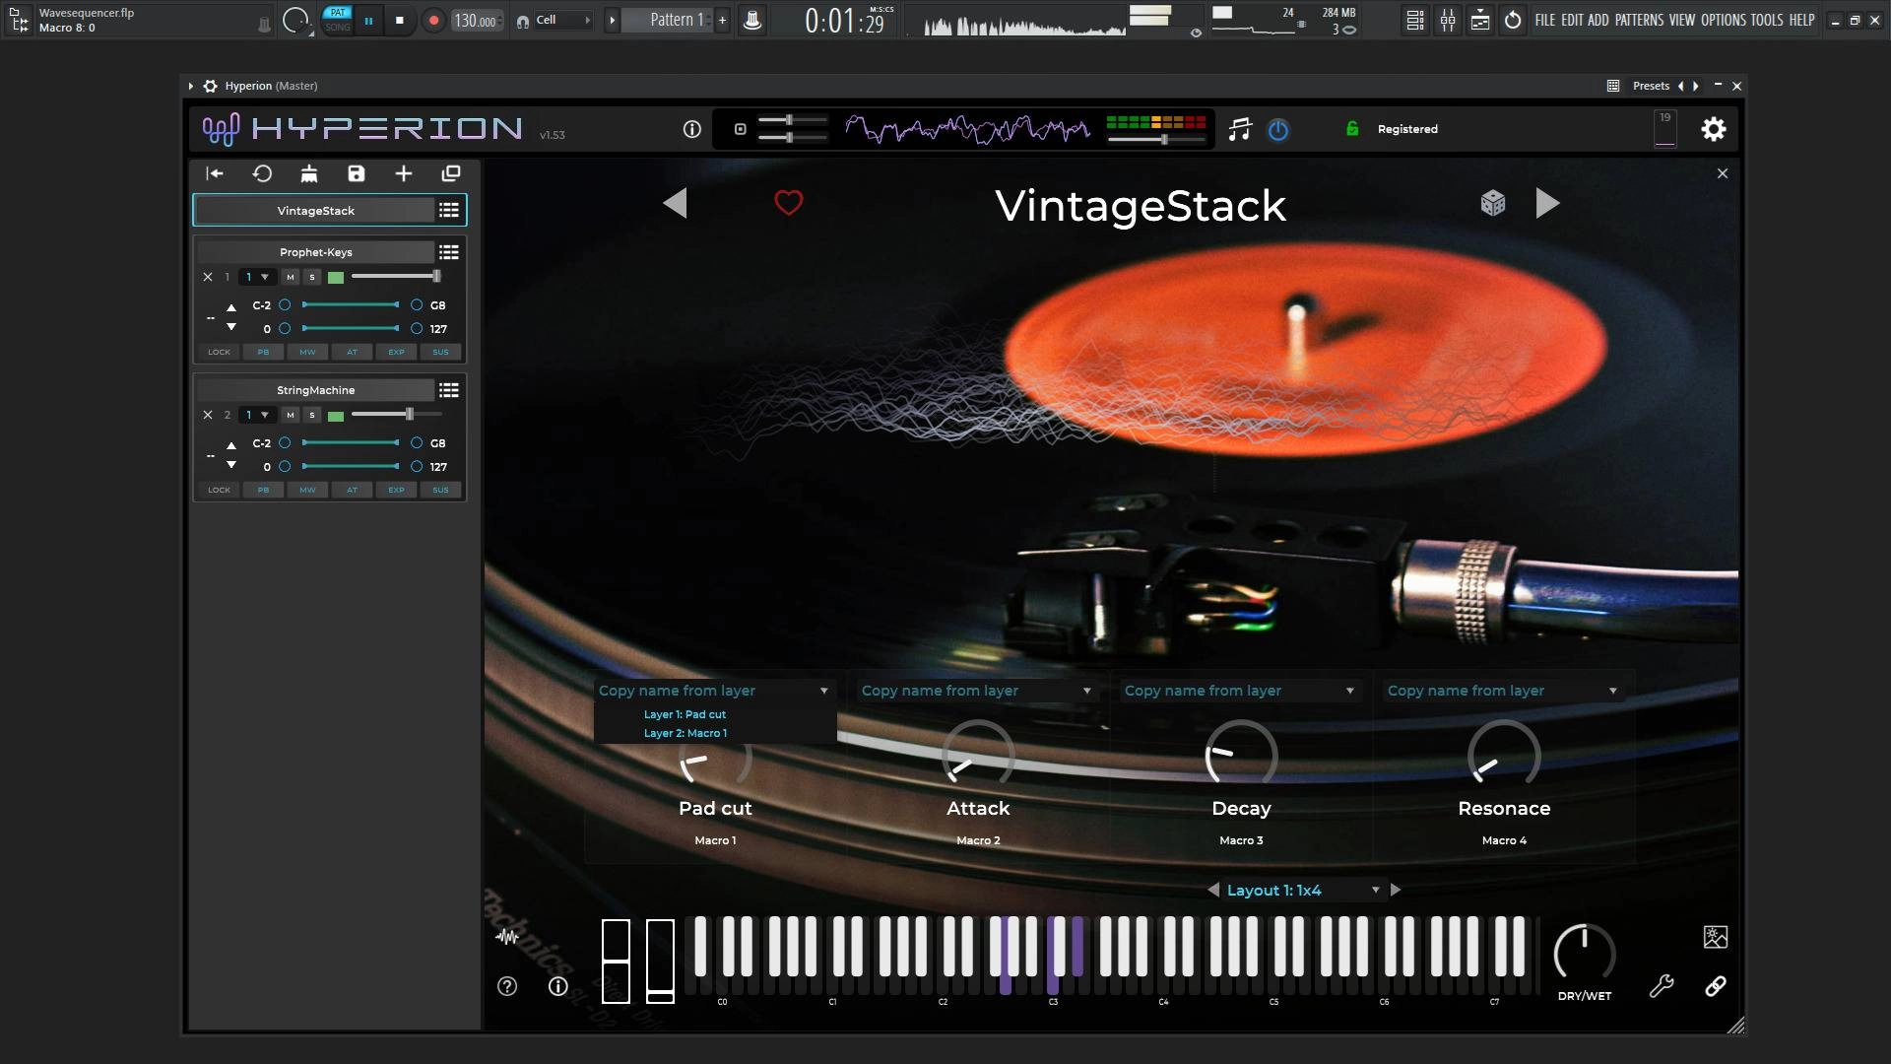This screenshot has height=1064, width=1891.
Task: Open Macro 4 Copy name from layer dropdown
Action: tap(1504, 691)
